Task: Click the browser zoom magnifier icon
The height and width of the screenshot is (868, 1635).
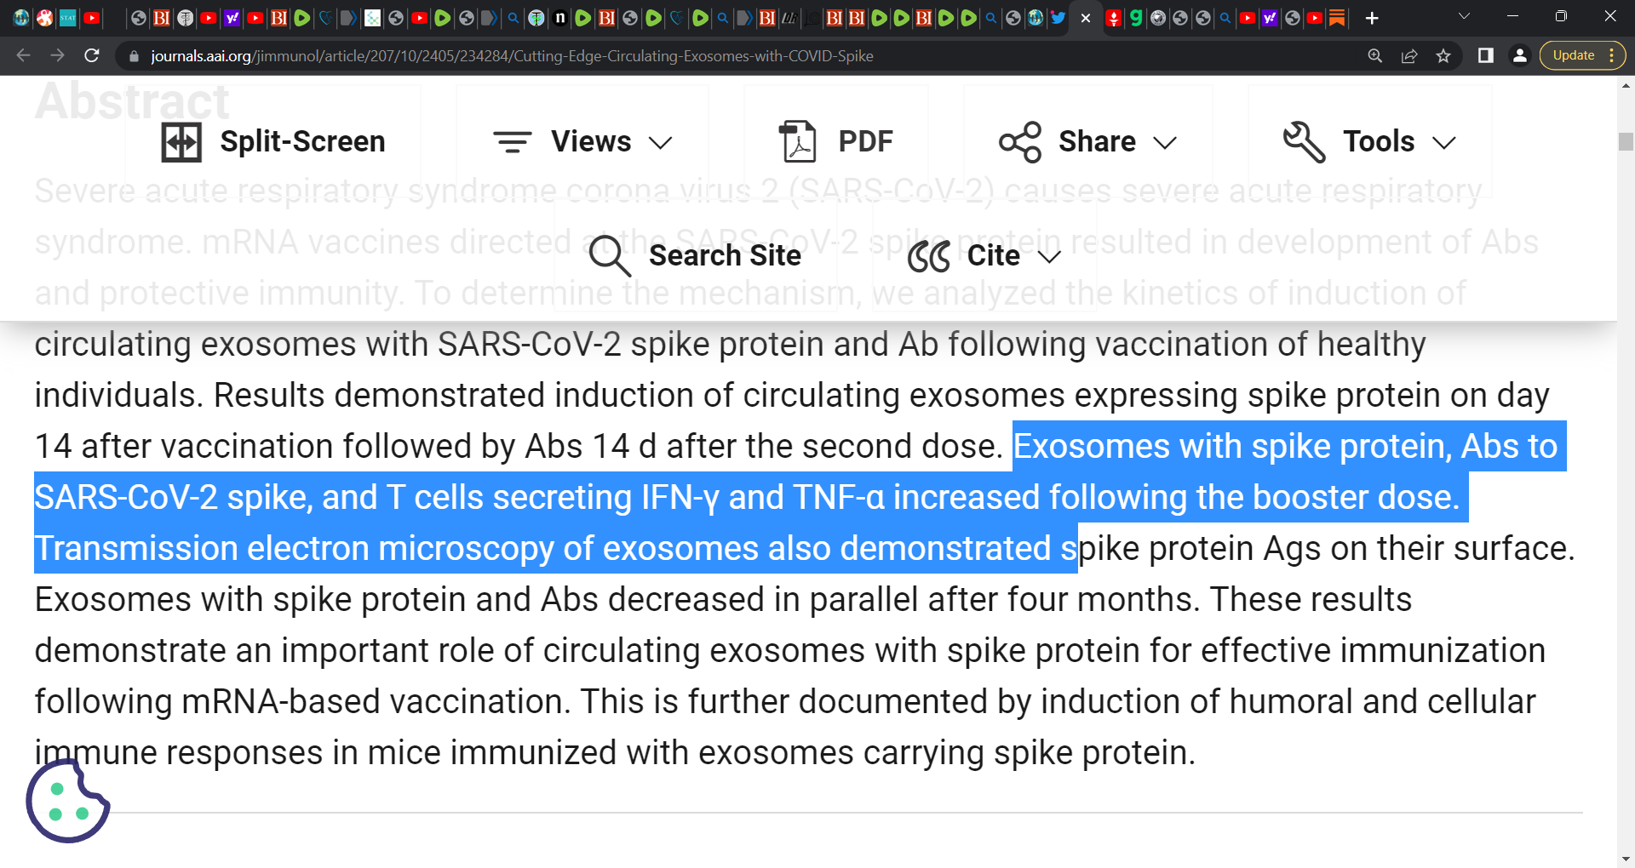Action: 1375,56
